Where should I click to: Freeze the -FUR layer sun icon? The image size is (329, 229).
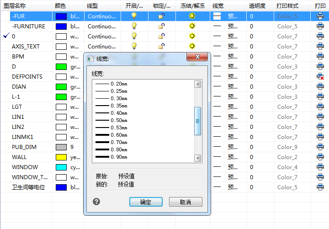[192, 16]
